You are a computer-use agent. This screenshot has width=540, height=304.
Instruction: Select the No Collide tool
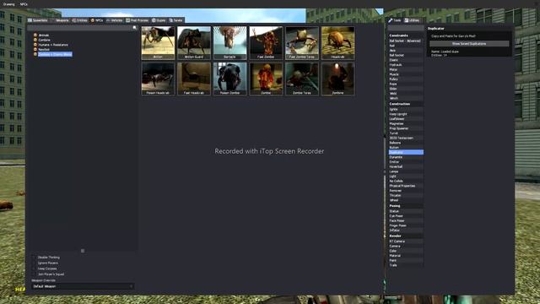pos(406,181)
